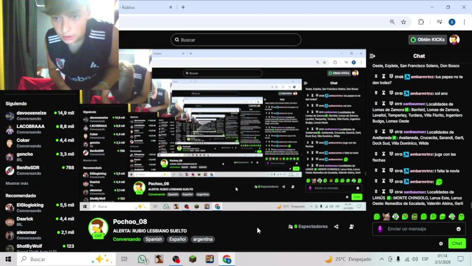The width and height of the screenshot is (472, 266).
Task: View the 6 Espectadores list
Action: click(x=308, y=226)
